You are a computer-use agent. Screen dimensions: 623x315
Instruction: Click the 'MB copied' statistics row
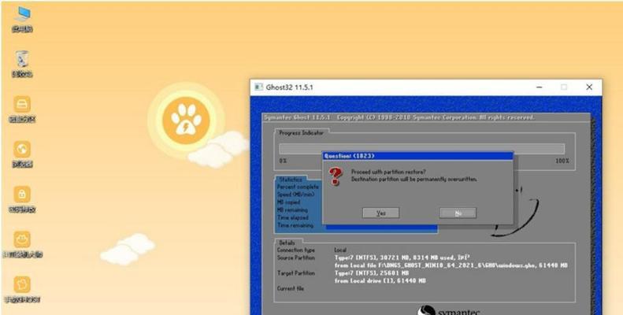tap(288, 202)
